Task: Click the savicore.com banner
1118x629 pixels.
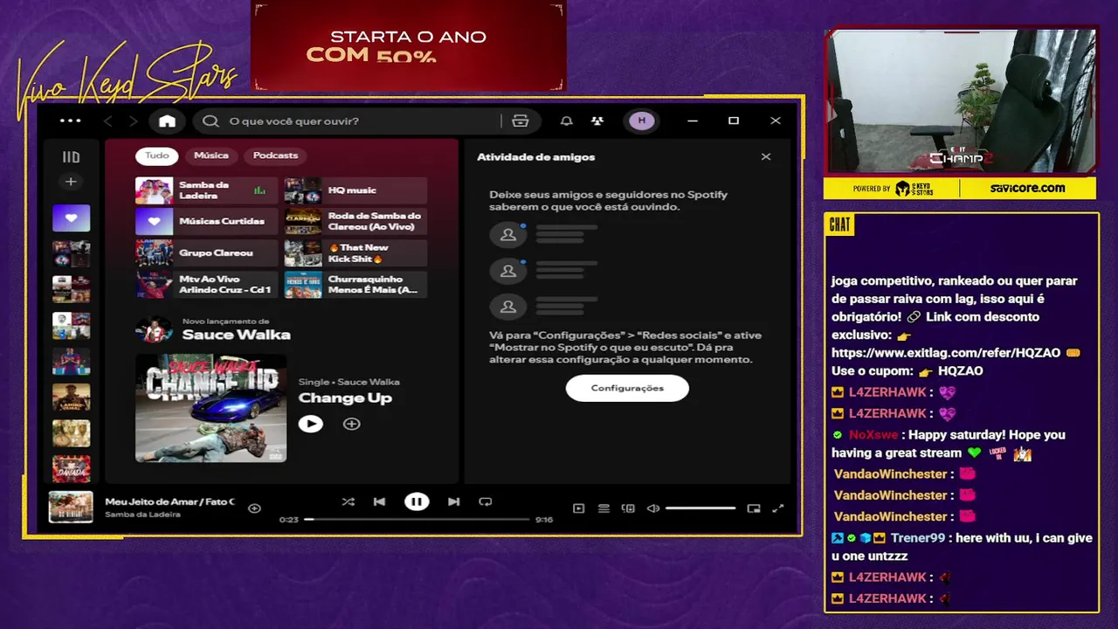Action: pyautogui.click(x=1027, y=188)
